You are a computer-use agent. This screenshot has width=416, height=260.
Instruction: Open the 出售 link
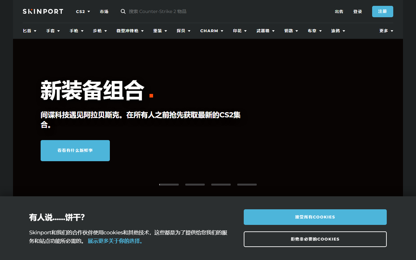339,11
